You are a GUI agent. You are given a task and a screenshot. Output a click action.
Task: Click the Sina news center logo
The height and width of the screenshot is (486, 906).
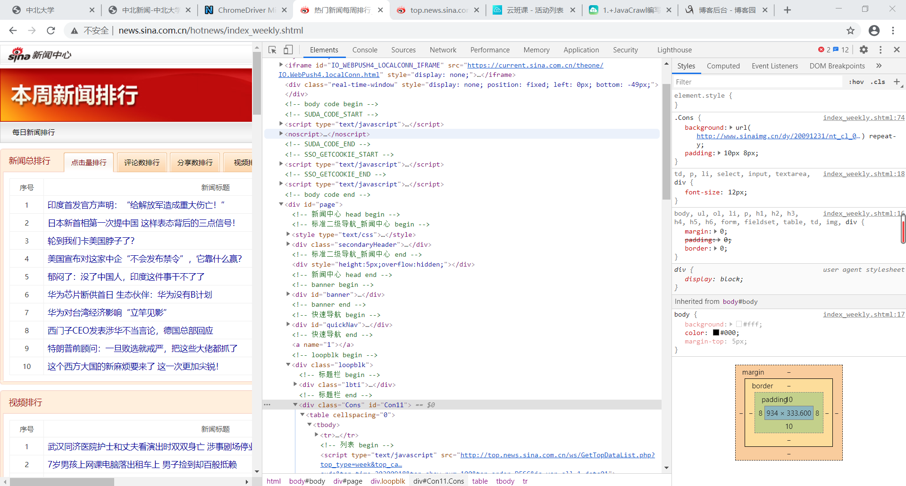tap(40, 55)
